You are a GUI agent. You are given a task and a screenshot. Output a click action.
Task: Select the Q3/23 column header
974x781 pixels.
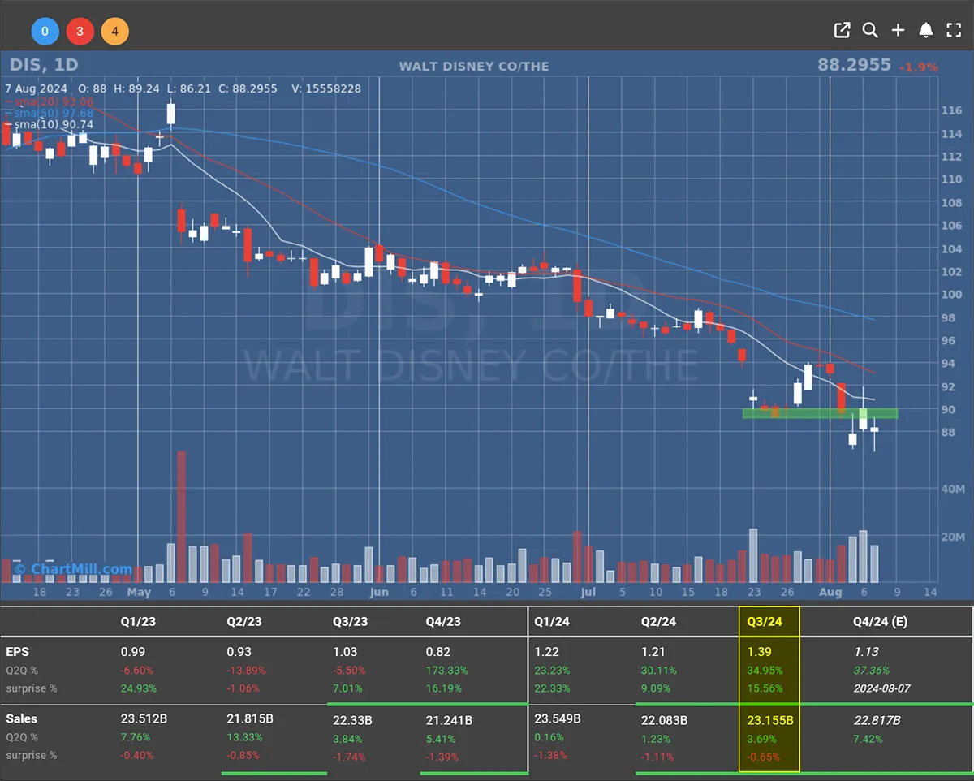coord(350,623)
